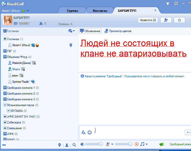Click the location pin beside Abram1
Viewport: 191px width, 151px height.
pyautogui.click(x=71, y=45)
